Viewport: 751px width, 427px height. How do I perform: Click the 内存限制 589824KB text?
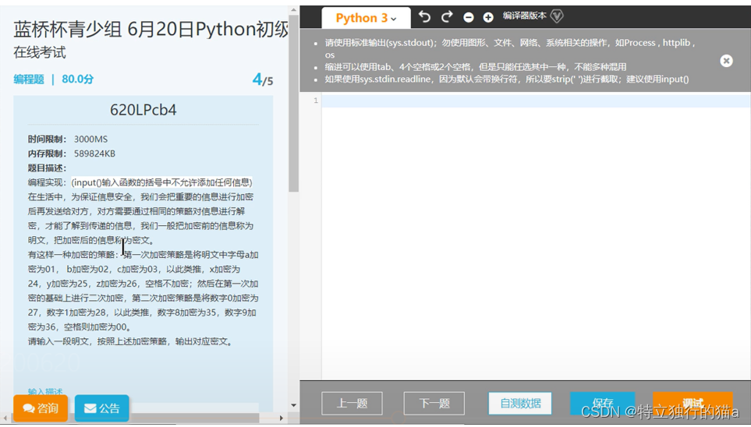72,154
